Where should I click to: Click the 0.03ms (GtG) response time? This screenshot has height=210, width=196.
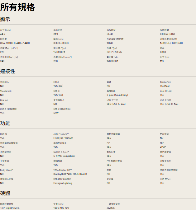pyautogui.click(x=167, y=34)
